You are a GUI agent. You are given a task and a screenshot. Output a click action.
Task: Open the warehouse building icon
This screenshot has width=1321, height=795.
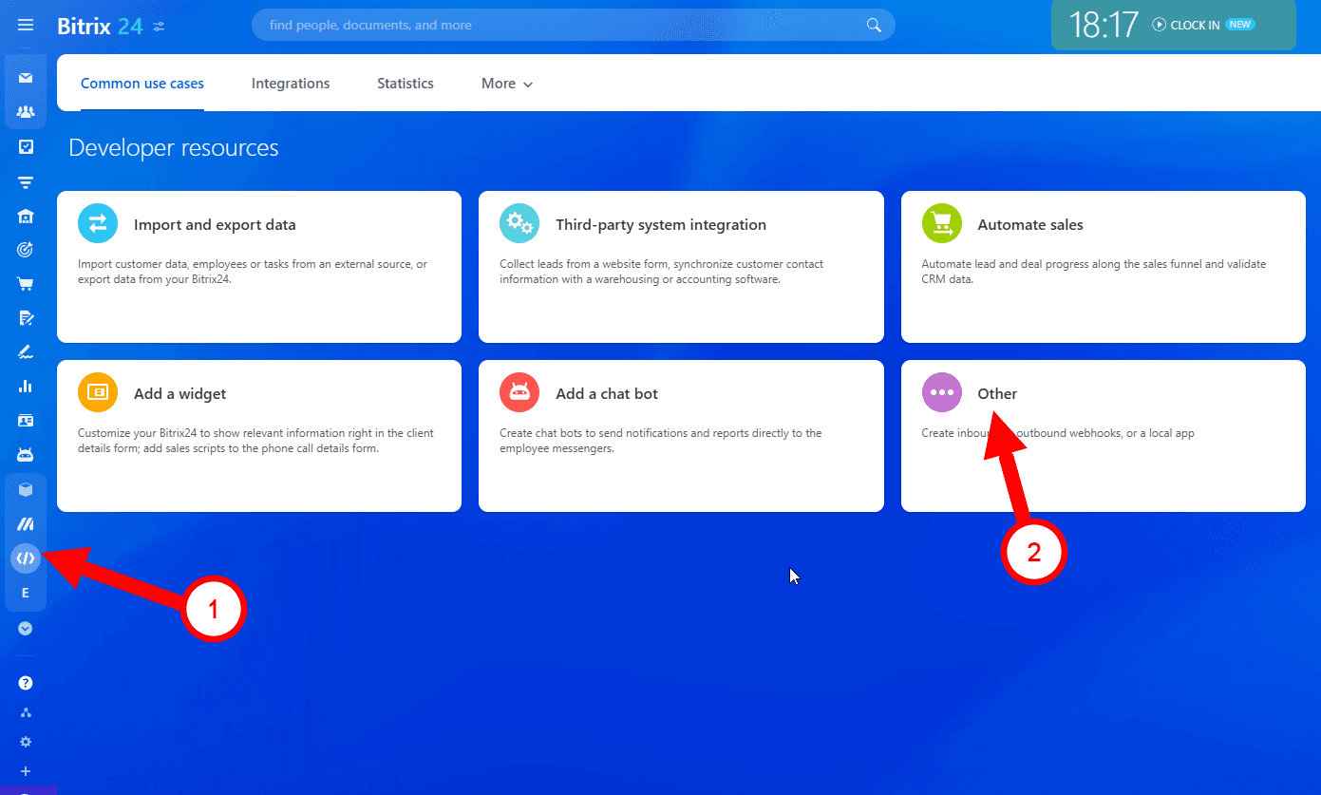[x=26, y=216]
